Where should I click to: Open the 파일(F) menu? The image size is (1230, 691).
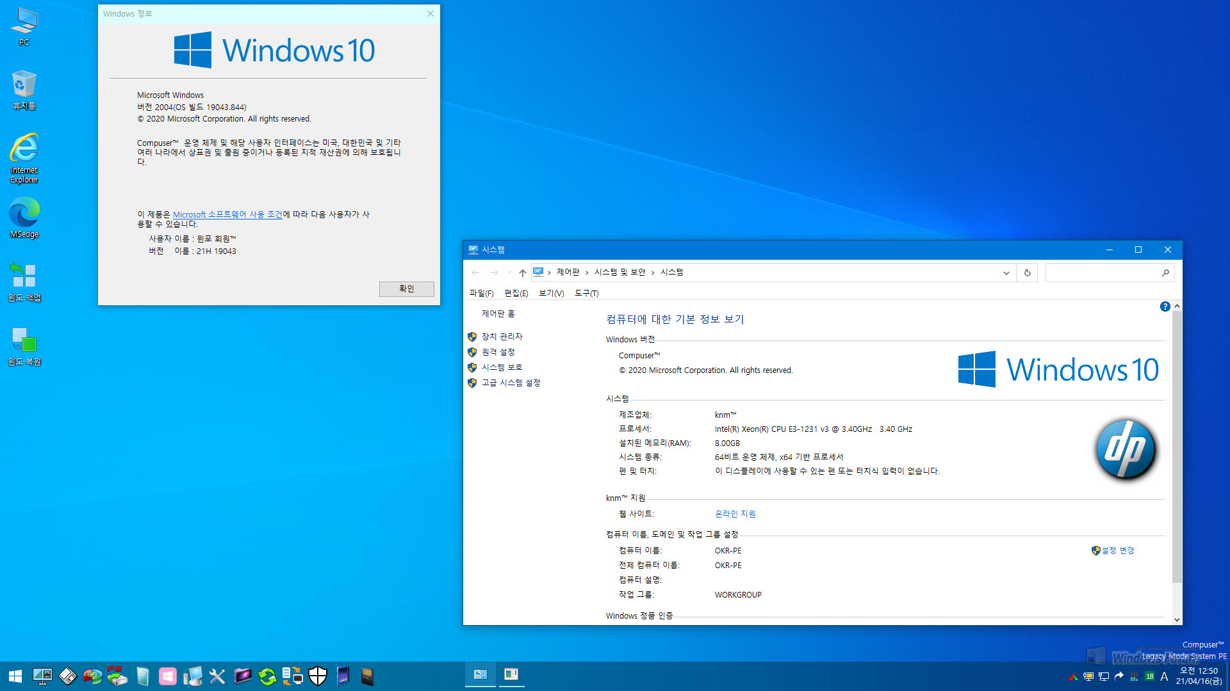tap(481, 293)
